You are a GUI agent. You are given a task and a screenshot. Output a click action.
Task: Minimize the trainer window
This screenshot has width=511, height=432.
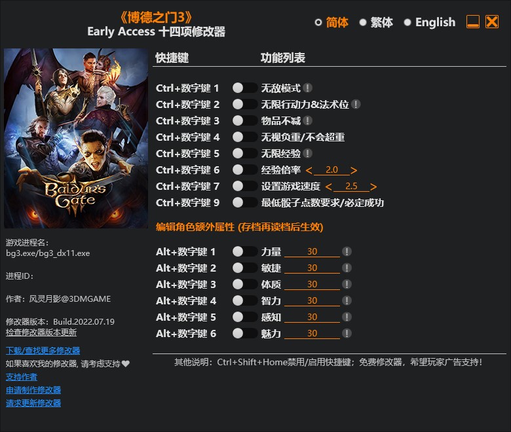tap(472, 22)
